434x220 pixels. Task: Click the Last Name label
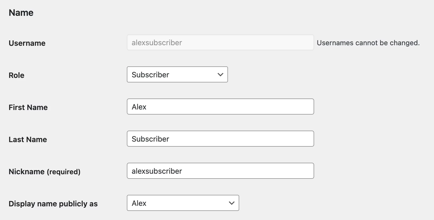pos(28,139)
